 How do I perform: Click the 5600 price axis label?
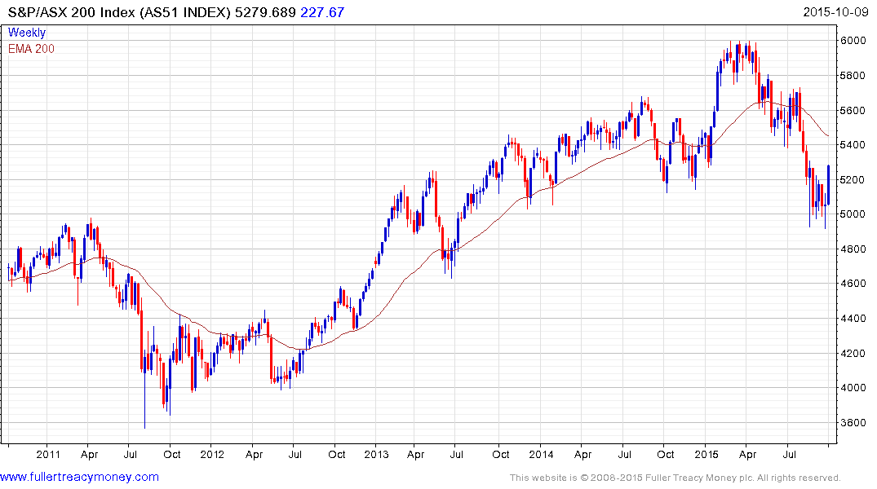tap(853, 110)
